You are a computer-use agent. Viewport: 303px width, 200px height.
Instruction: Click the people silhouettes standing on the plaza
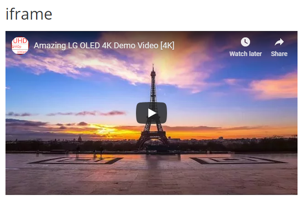90,151
